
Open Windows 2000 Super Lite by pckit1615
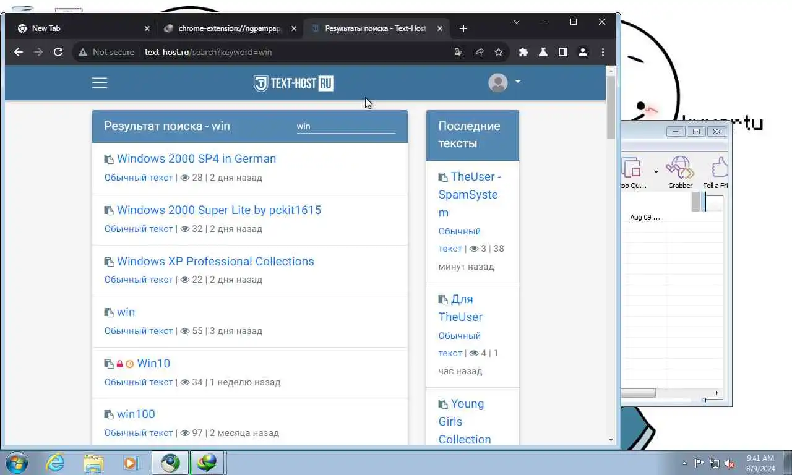219,210
